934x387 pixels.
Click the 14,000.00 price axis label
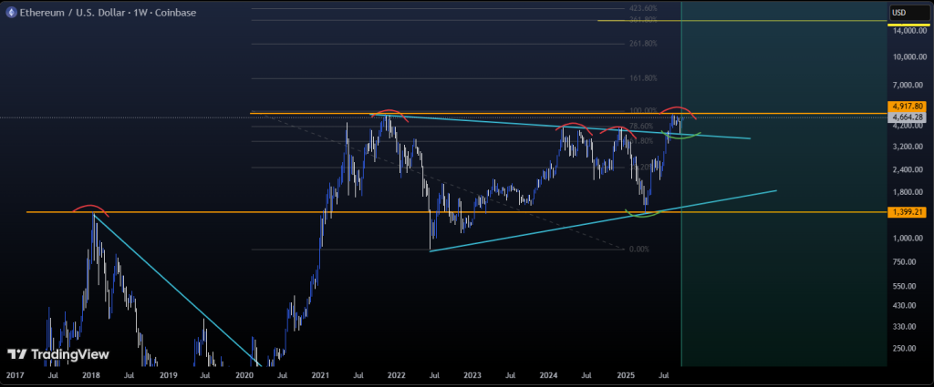[908, 30]
